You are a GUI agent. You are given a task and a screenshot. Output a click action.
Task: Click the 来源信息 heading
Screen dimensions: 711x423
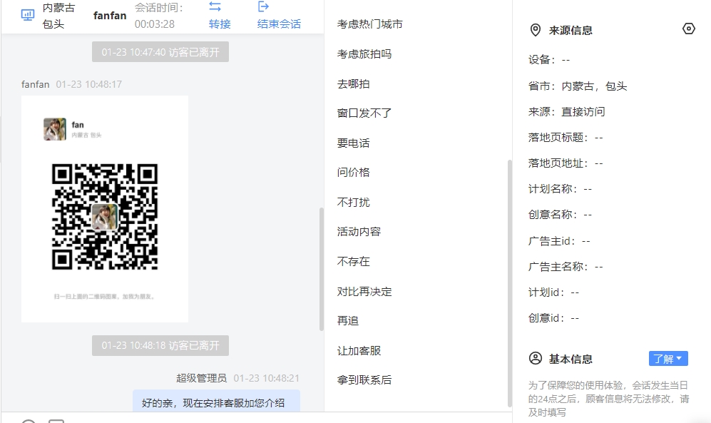[x=571, y=31]
